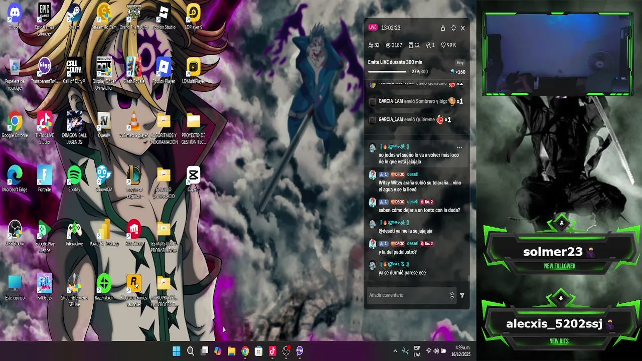Image resolution: width=642 pixels, height=361 pixels.
Task: Click the pink LIVE status badge
Action: pos(373,28)
